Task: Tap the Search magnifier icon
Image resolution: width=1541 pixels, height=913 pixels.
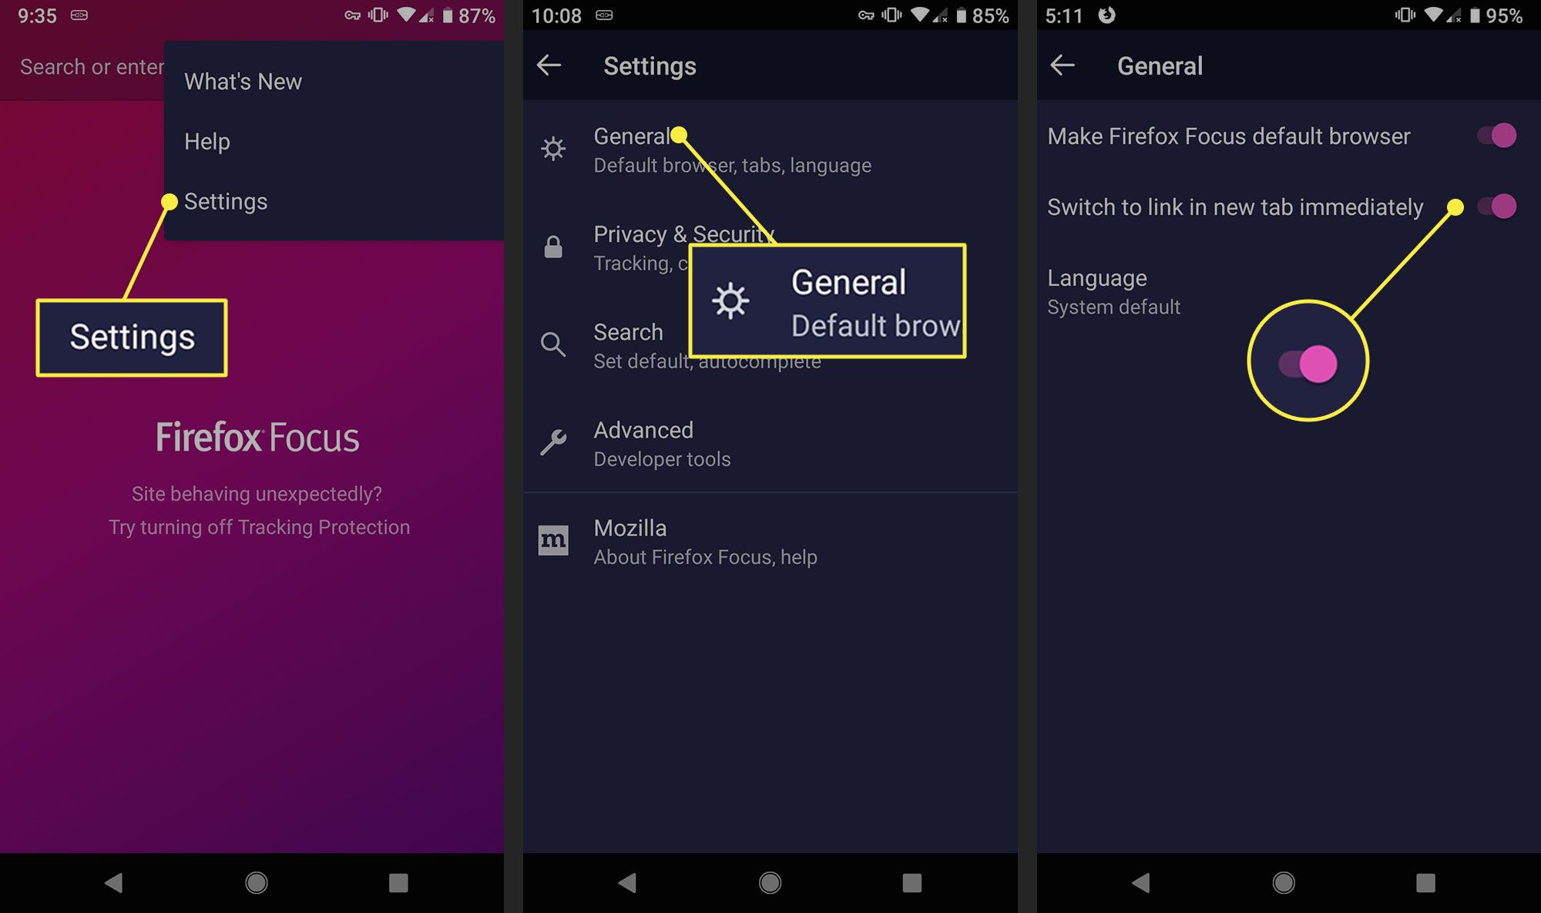Action: click(x=553, y=344)
